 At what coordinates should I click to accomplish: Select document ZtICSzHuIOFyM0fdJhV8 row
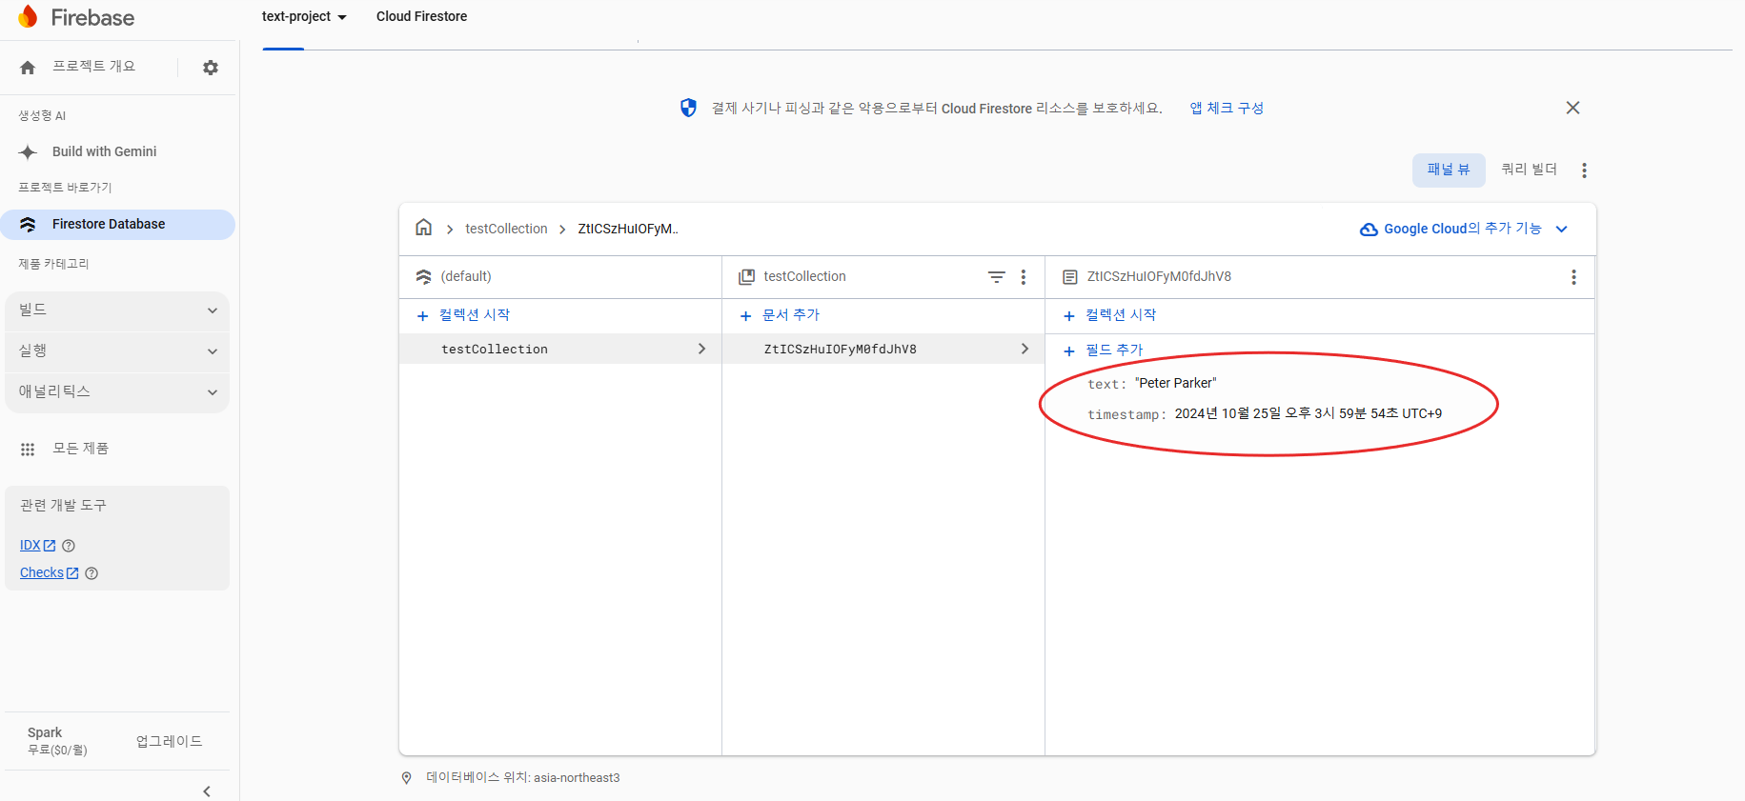pos(883,350)
